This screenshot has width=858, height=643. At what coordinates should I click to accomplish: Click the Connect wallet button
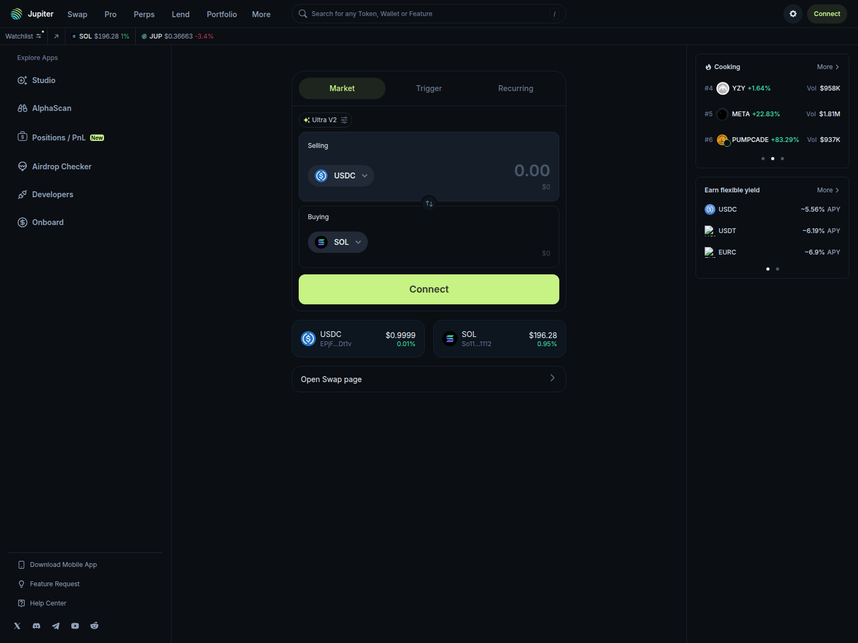826,13
